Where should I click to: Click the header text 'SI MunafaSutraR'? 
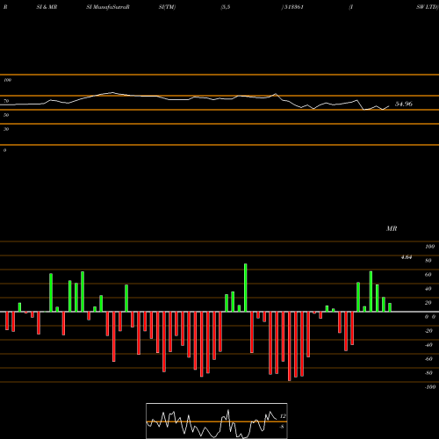[x=108, y=7]
